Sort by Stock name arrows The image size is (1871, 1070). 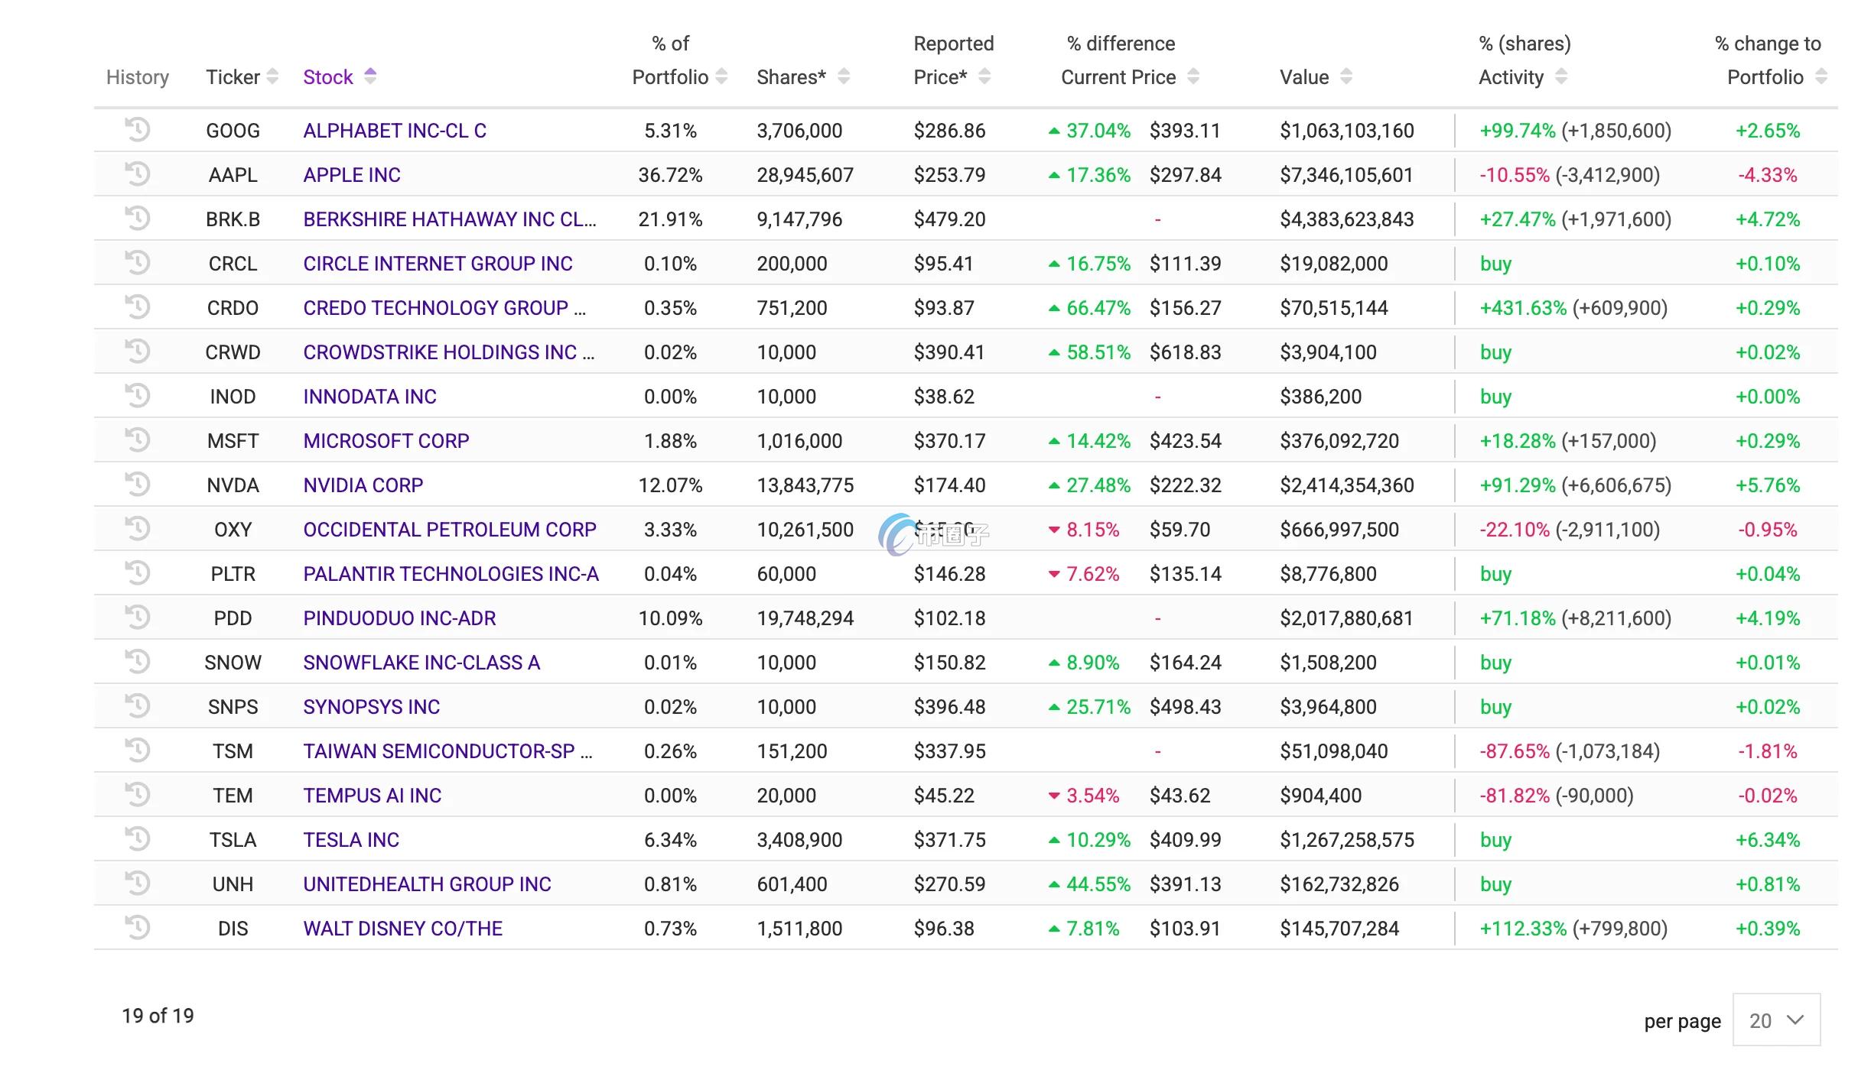tap(370, 76)
